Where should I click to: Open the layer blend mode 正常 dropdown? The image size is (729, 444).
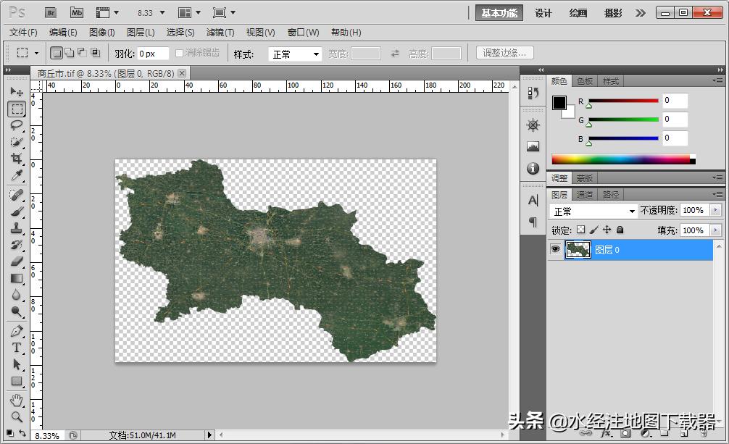pos(593,211)
